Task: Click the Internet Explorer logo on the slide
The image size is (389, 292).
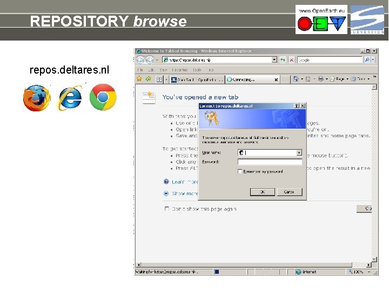Action: tap(70, 98)
